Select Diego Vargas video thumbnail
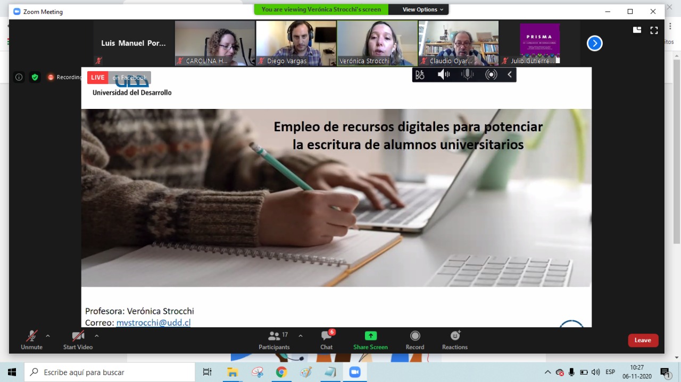681x382 pixels. [x=296, y=43]
